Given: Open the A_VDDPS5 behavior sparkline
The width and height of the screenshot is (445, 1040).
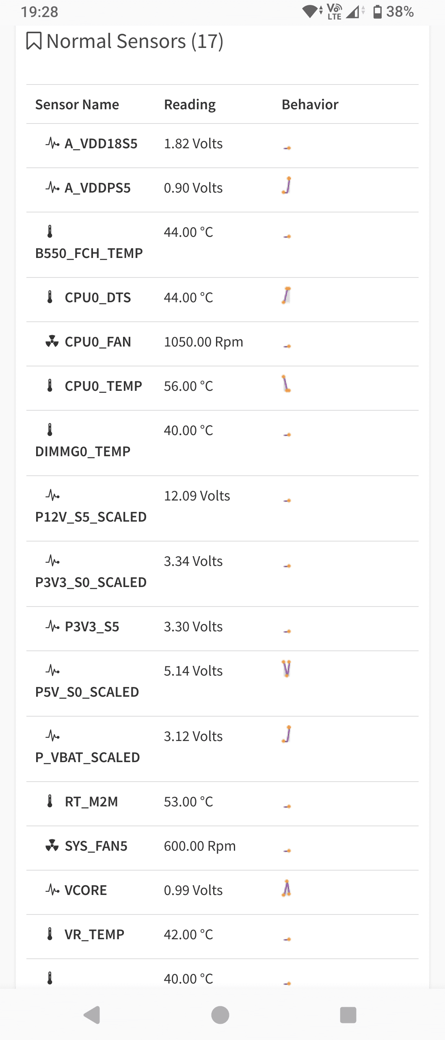Looking at the screenshot, I should [287, 185].
